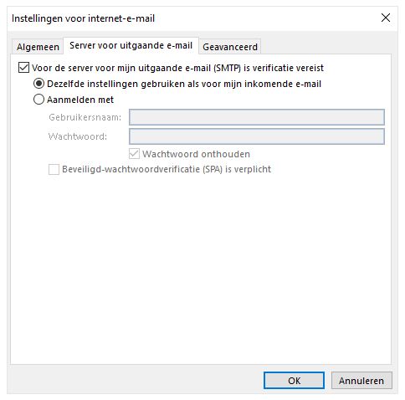Enable Beveiligd-wachtwoordverificatie (SPA) checkbox

[x=54, y=169]
